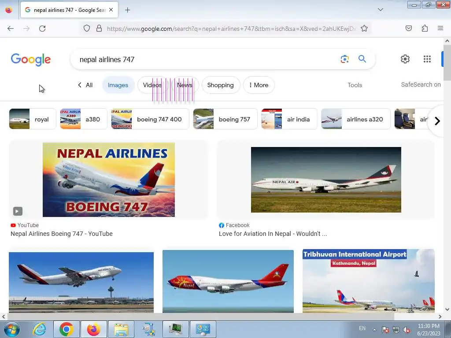The height and width of the screenshot is (338, 451).
Task: Show hidden system tray icons
Action: click(x=374, y=329)
